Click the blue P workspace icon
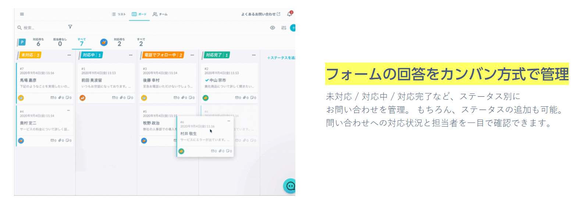This screenshot has height=202, width=583. point(22,42)
